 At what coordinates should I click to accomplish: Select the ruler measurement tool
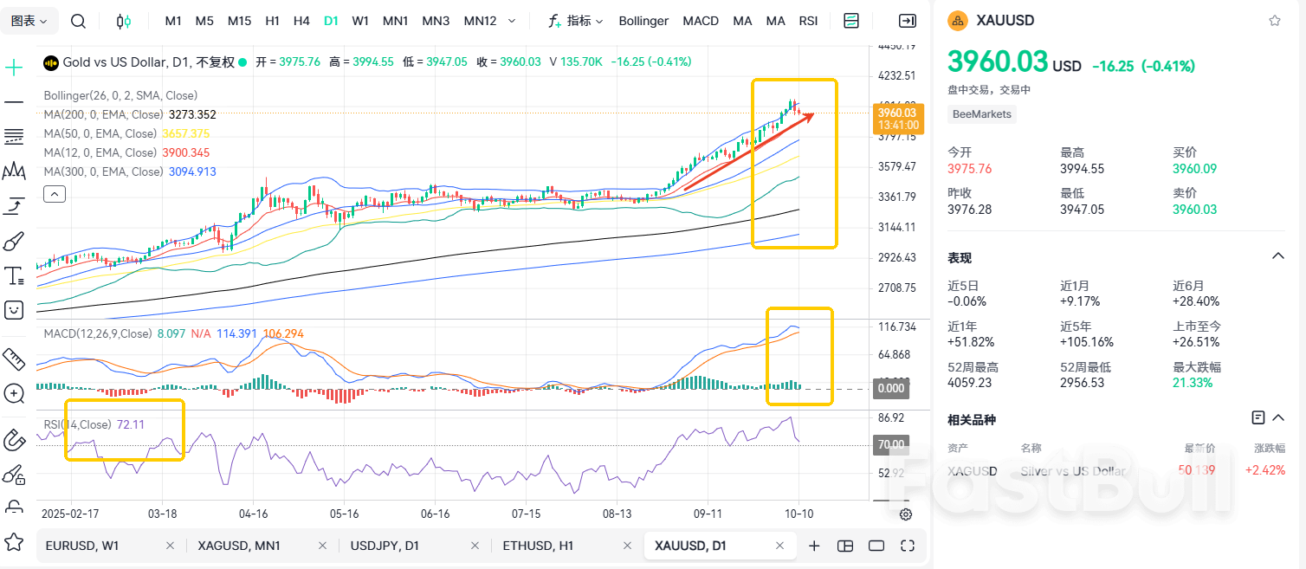coord(13,358)
